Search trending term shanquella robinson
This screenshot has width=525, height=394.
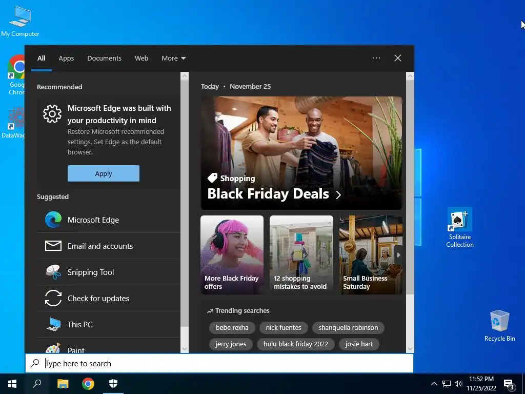pos(348,327)
